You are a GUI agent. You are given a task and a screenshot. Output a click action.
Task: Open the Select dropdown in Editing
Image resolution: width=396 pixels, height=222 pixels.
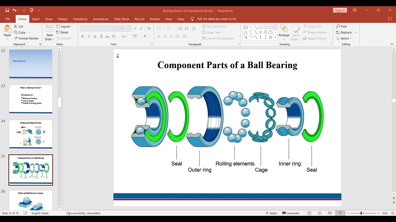344,39
